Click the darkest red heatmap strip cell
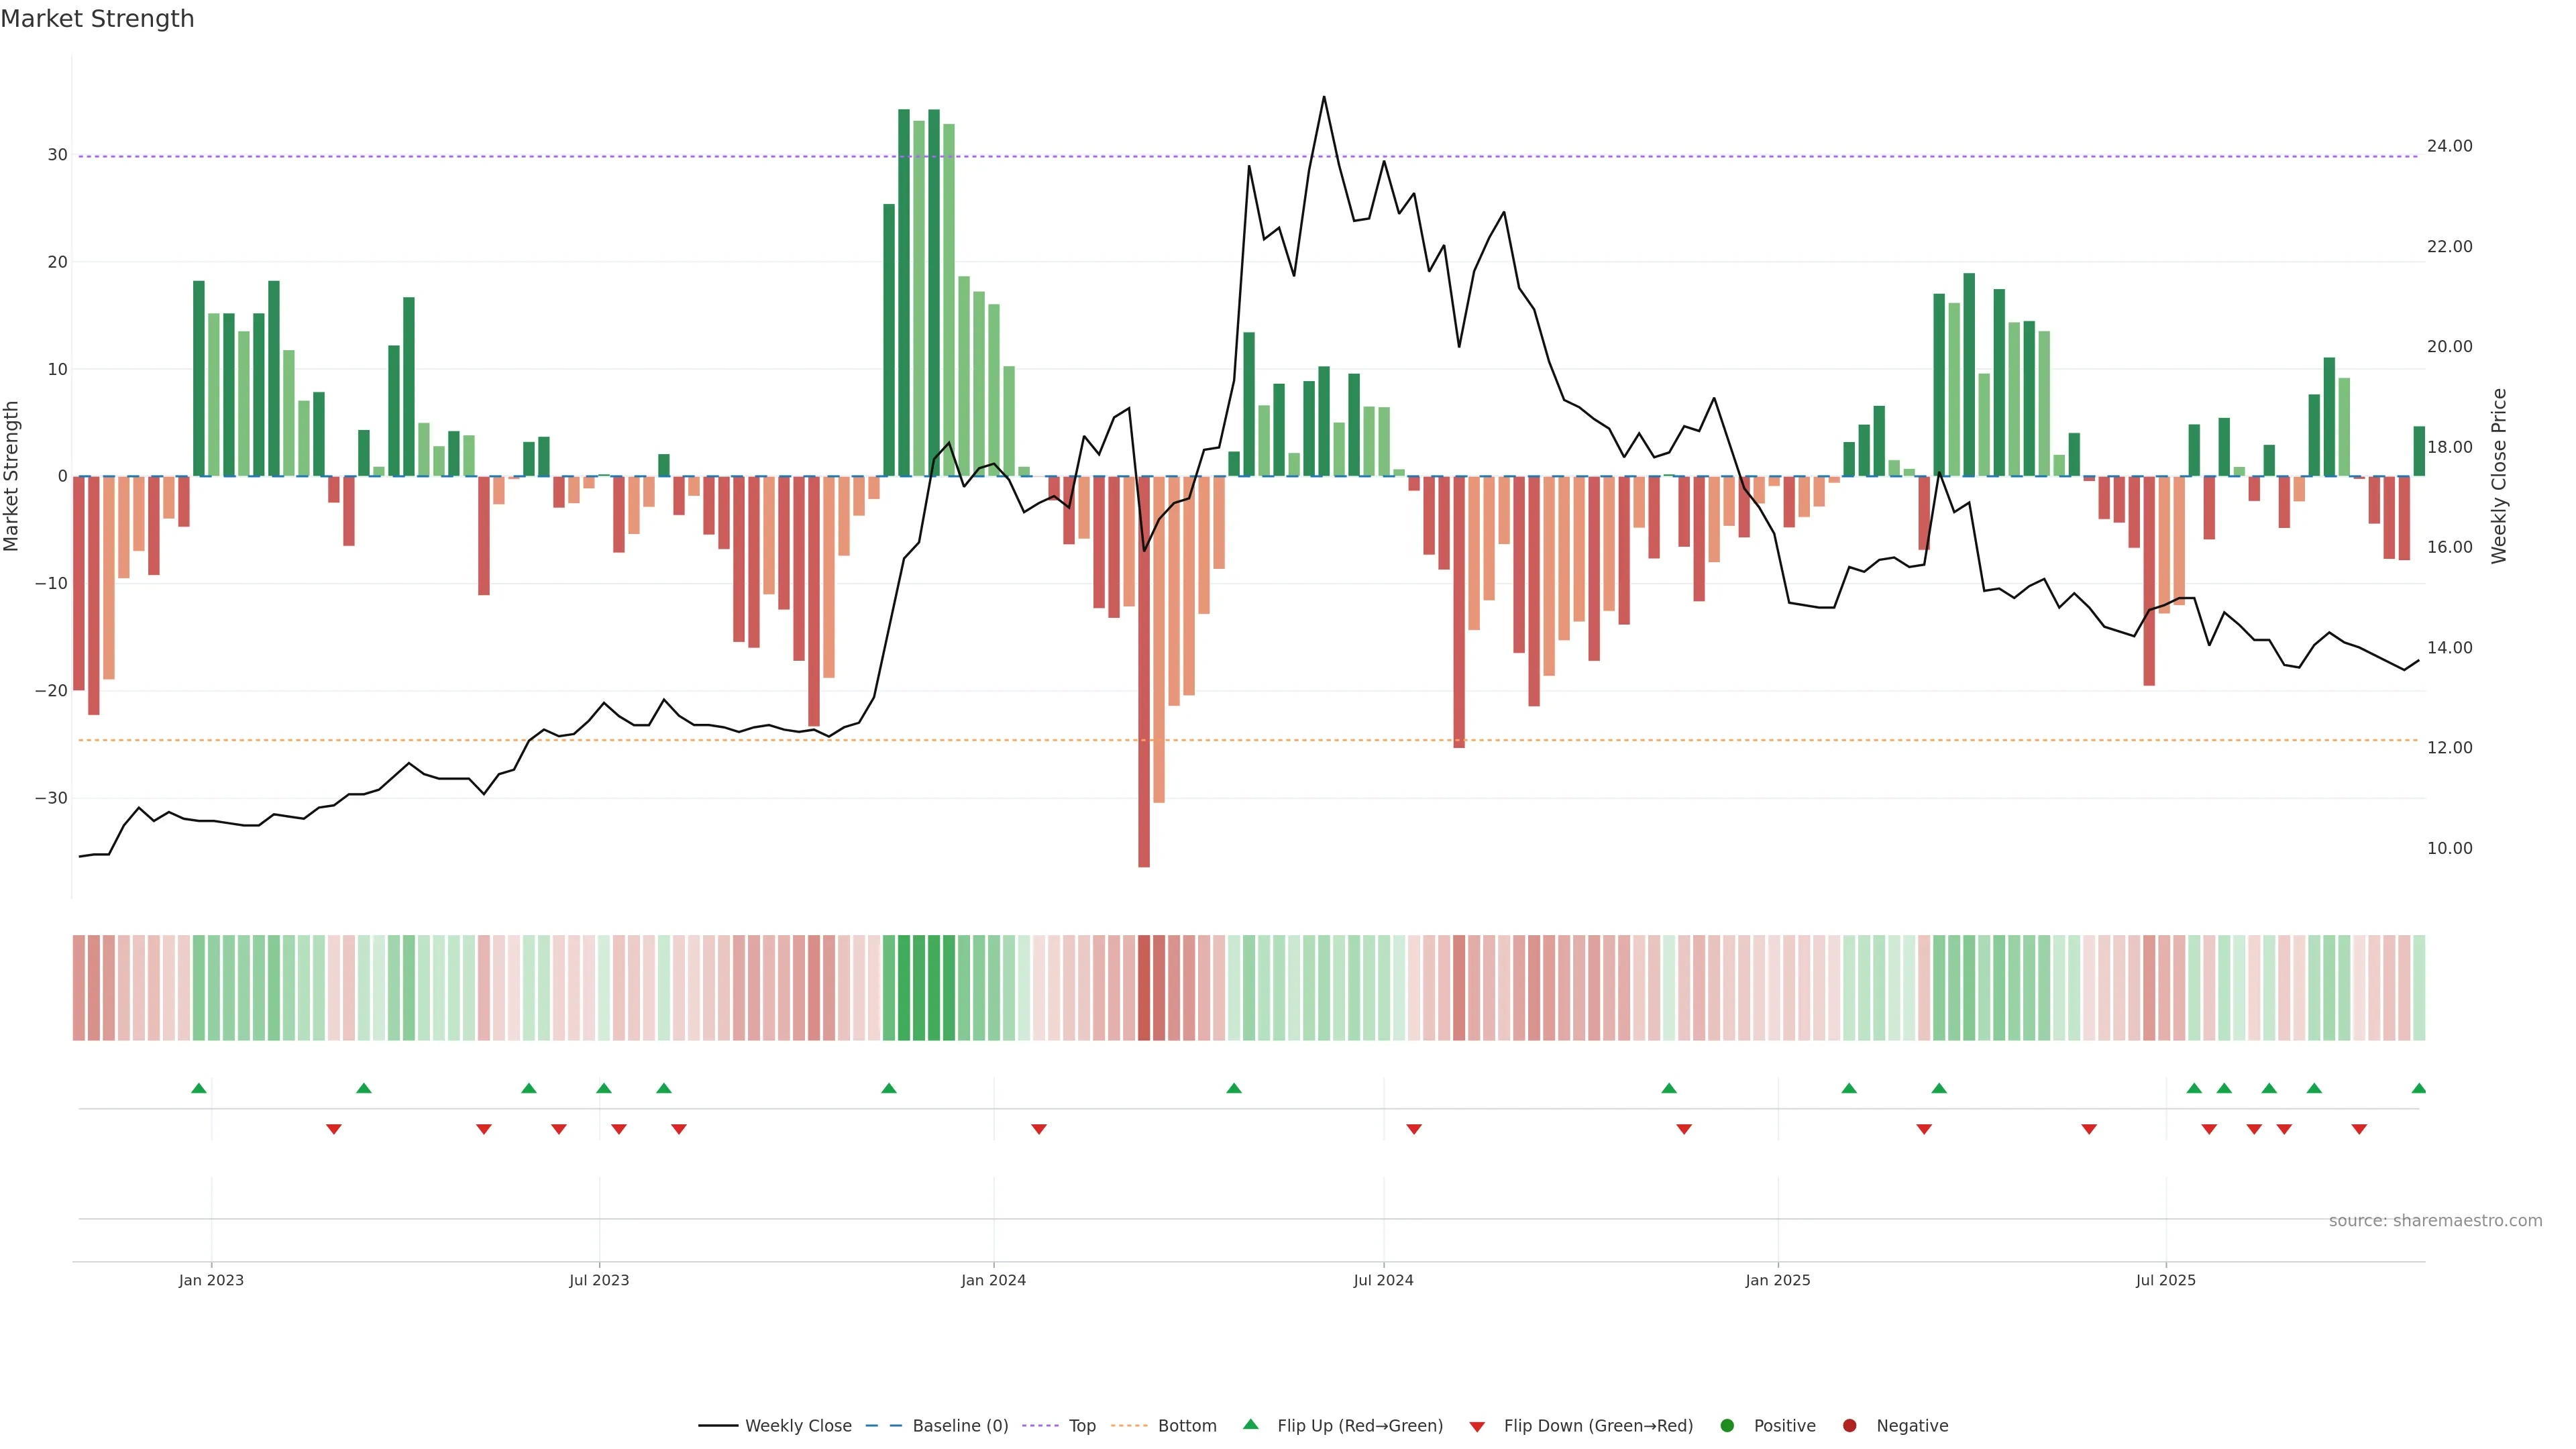2576x1449 pixels. (x=1144, y=987)
